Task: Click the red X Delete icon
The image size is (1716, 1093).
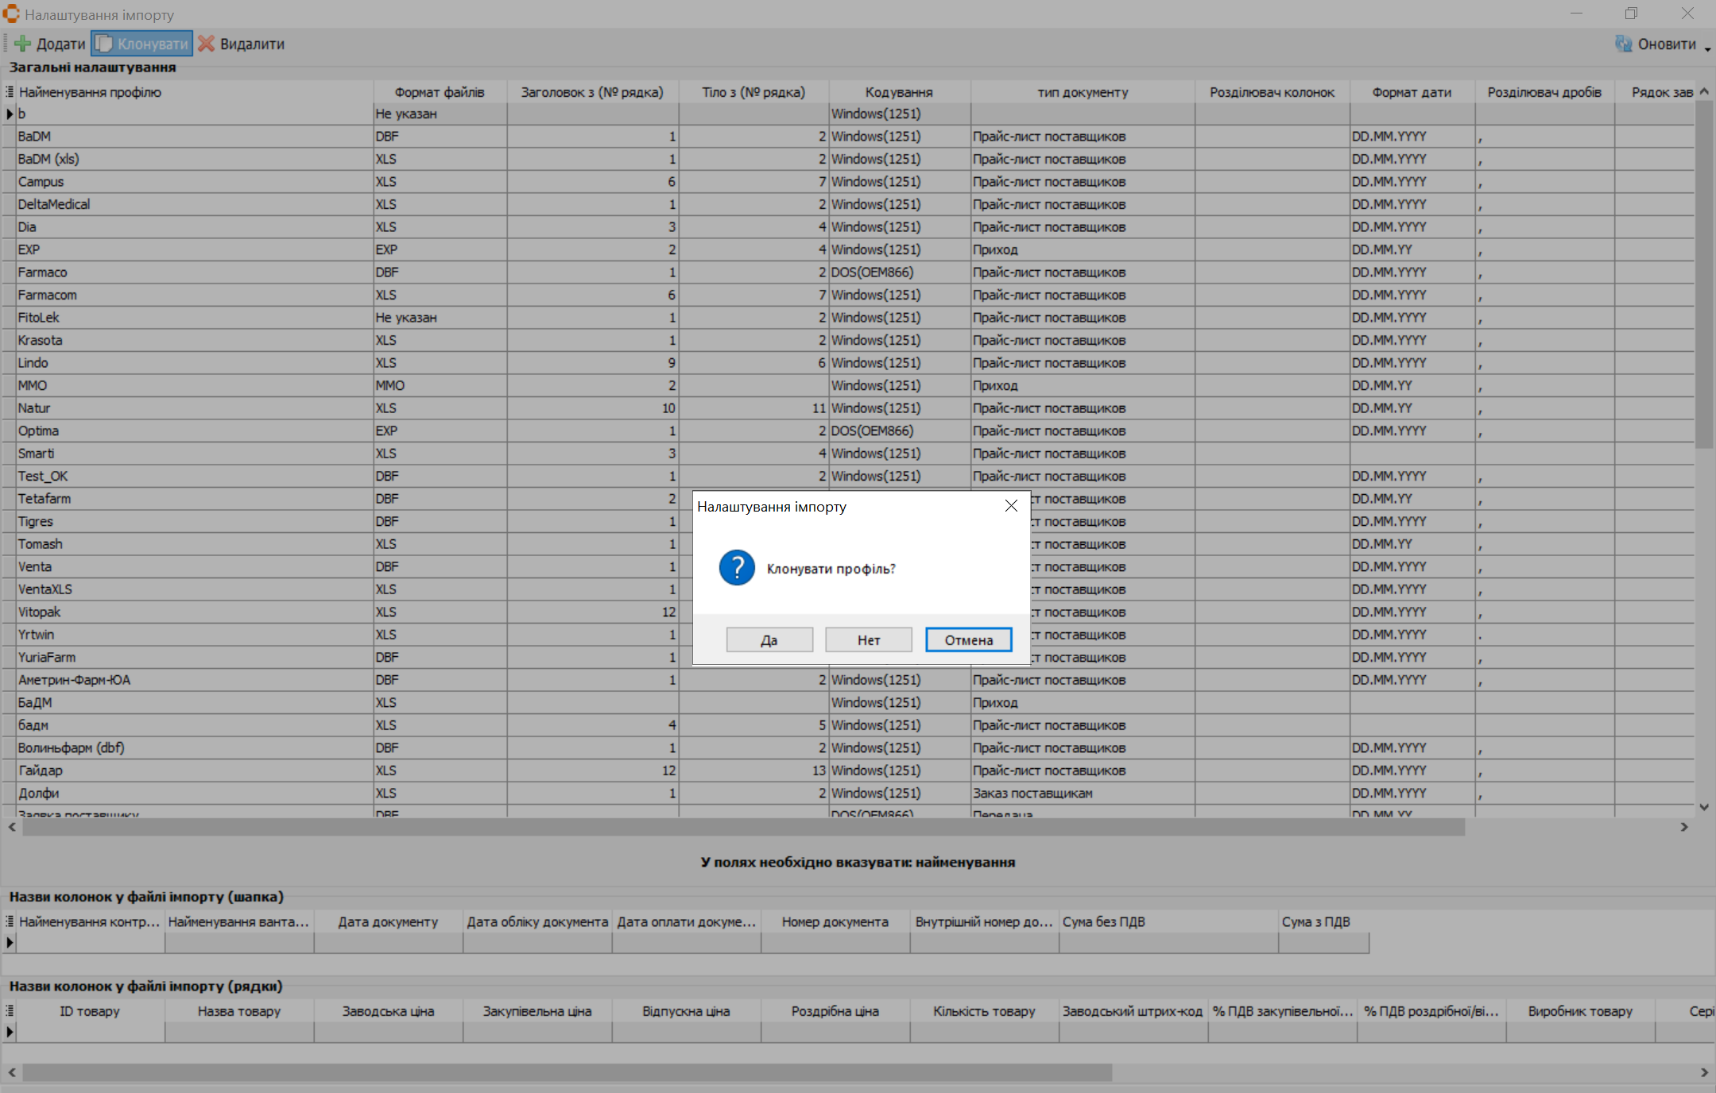Action: (207, 44)
